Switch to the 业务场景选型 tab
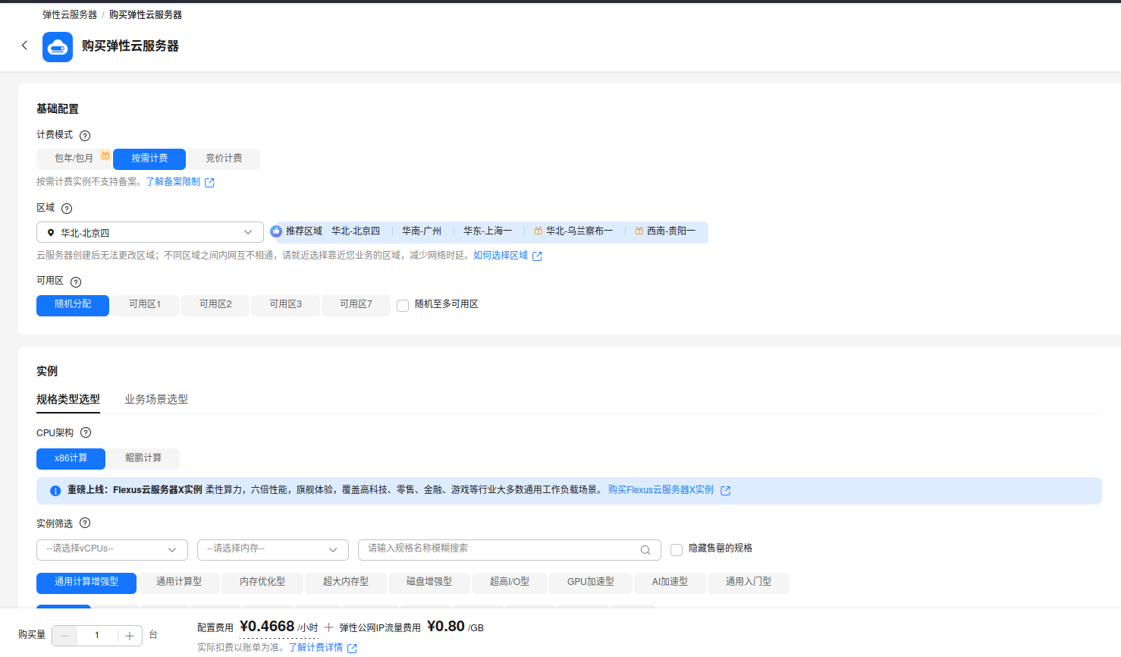Viewport: 1121px width, 657px height. 155,399
